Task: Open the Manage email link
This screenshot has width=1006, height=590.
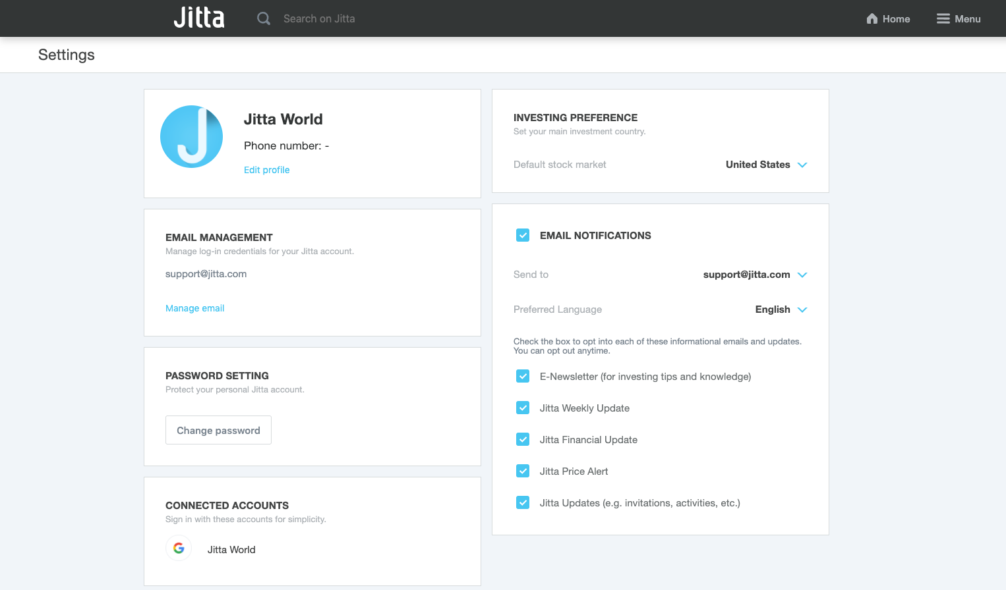Action: [x=194, y=308]
